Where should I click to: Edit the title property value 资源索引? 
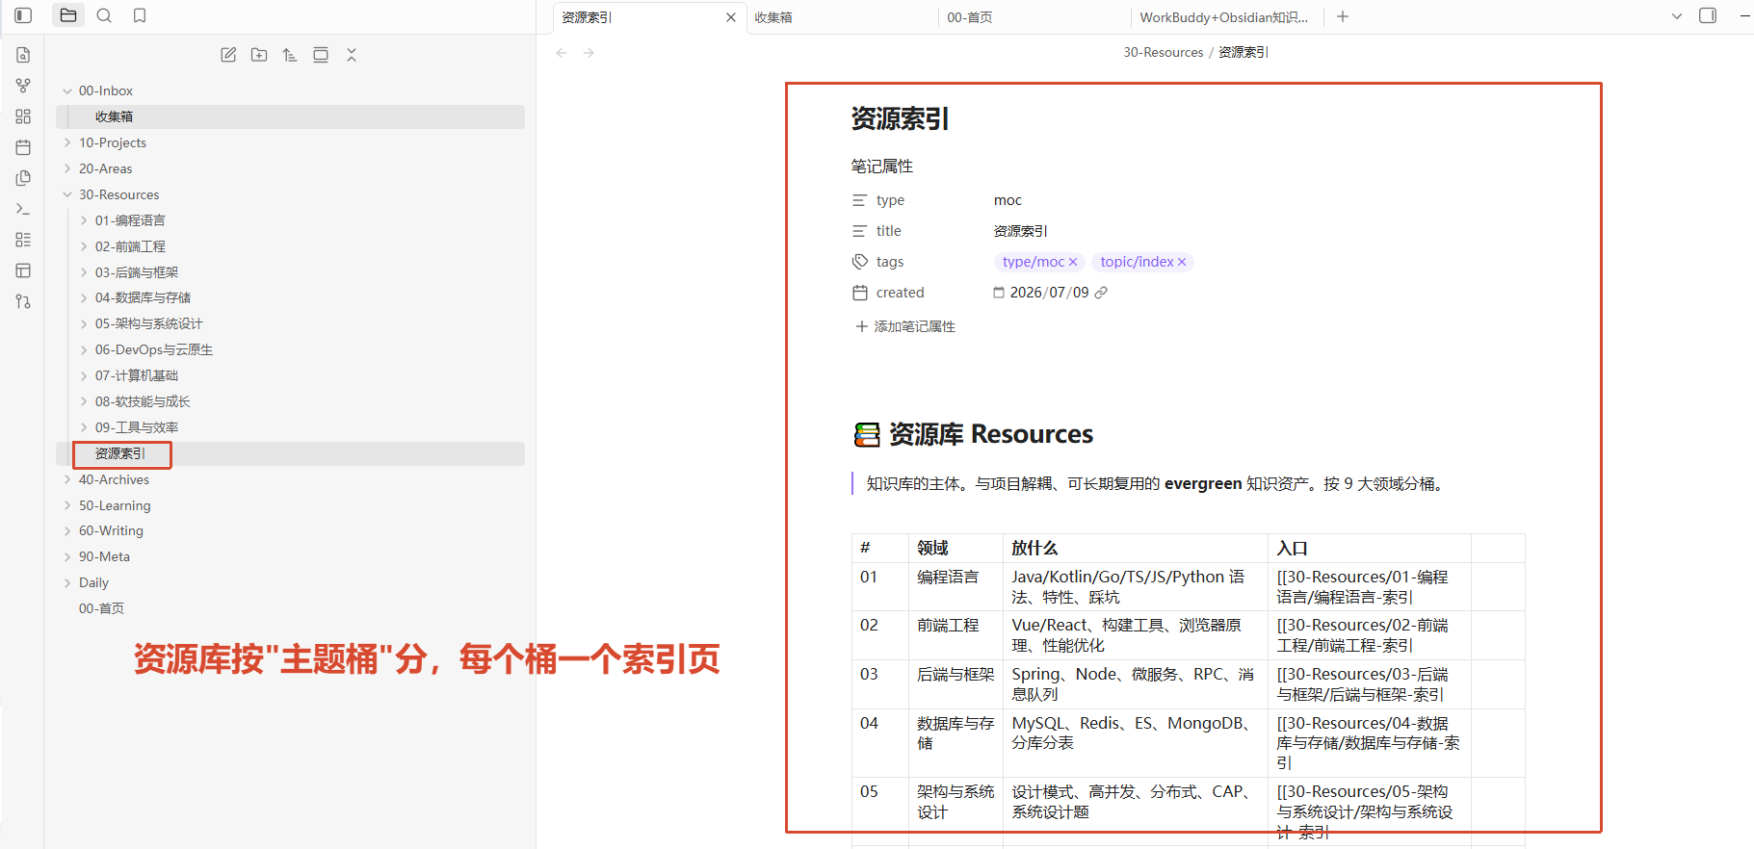point(1020,231)
